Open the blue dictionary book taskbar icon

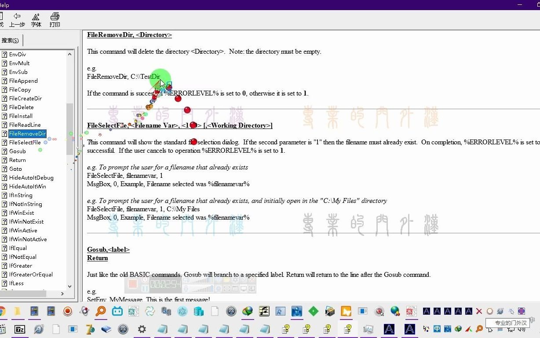click(x=105, y=329)
